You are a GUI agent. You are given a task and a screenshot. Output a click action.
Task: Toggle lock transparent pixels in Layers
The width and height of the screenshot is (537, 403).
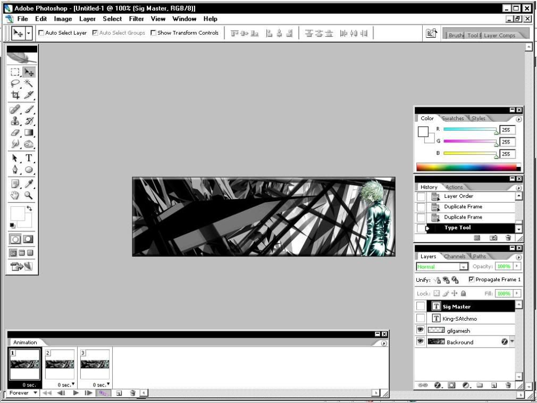[x=437, y=293]
